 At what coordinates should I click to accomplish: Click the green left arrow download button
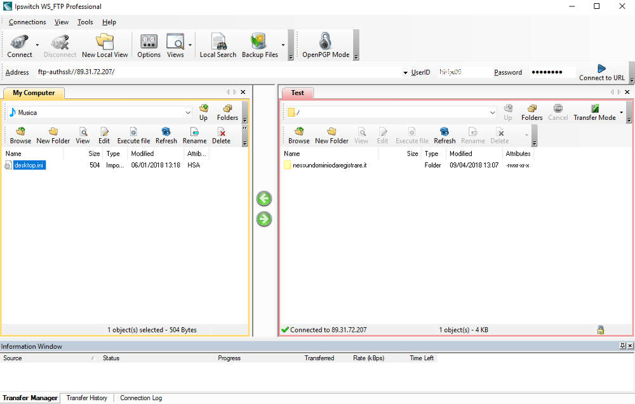[x=264, y=199]
